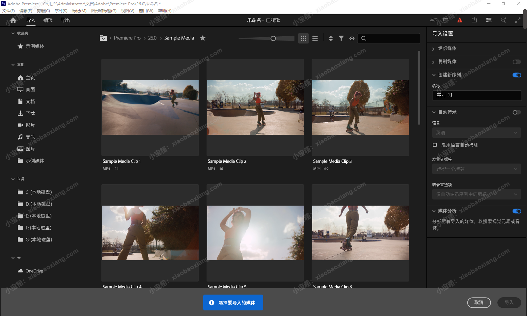This screenshot has height=316, width=527.
Task: Open the sort order icon
Action: coord(331,39)
